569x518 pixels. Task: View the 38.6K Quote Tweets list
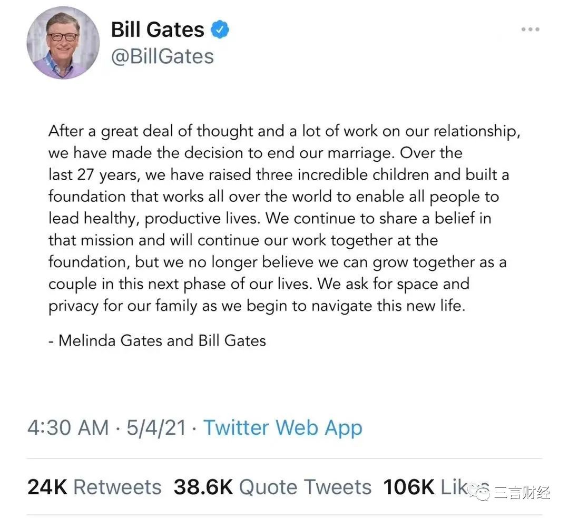coord(272,487)
